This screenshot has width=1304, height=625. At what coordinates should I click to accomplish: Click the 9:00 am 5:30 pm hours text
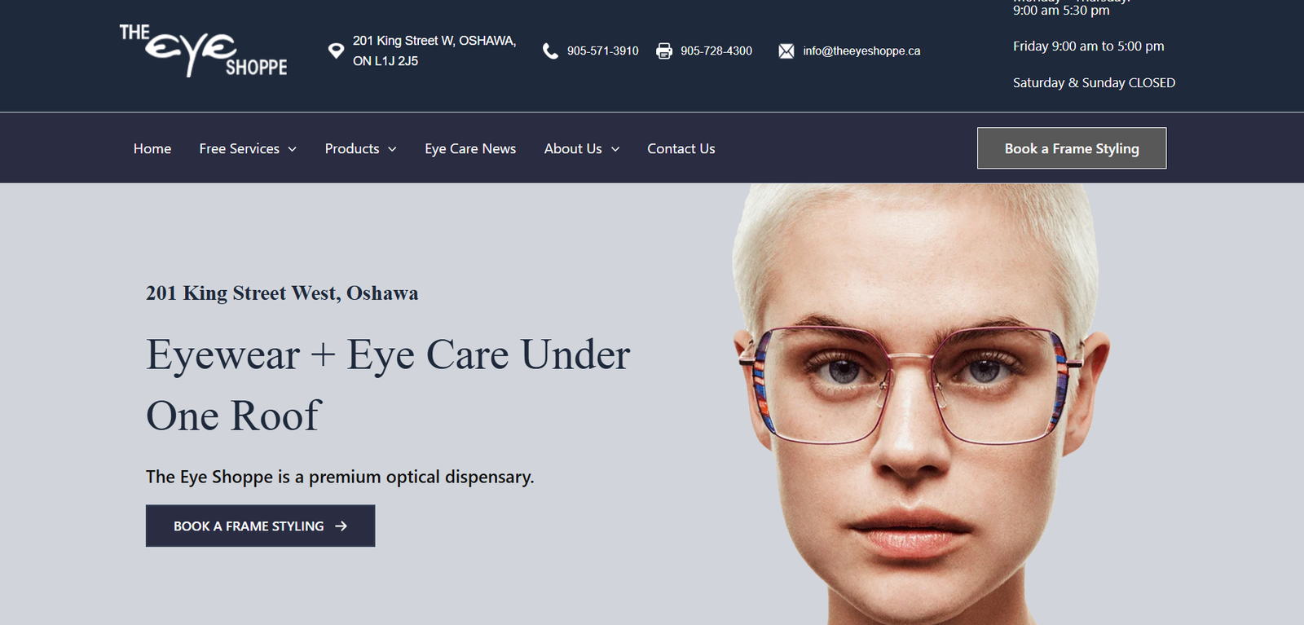coord(1061,11)
